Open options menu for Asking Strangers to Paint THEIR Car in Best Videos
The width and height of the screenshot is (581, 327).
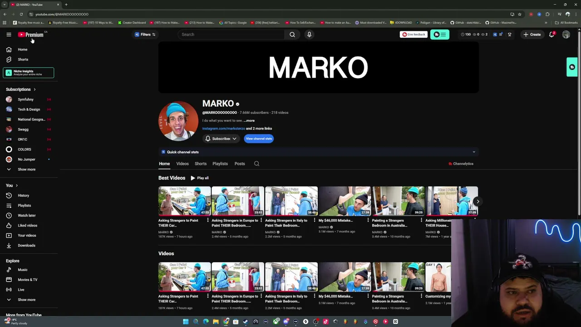click(207, 220)
